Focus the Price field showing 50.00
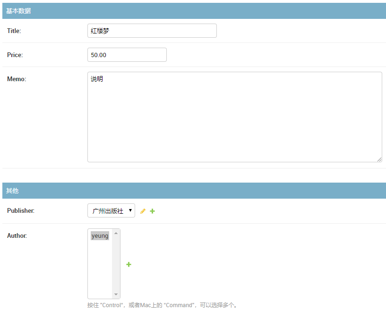This screenshot has height=310, width=386. pos(127,55)
